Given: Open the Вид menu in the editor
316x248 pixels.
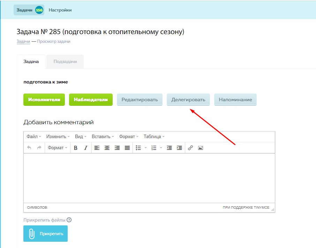Looking at the screenshot, I should [81, 136].
